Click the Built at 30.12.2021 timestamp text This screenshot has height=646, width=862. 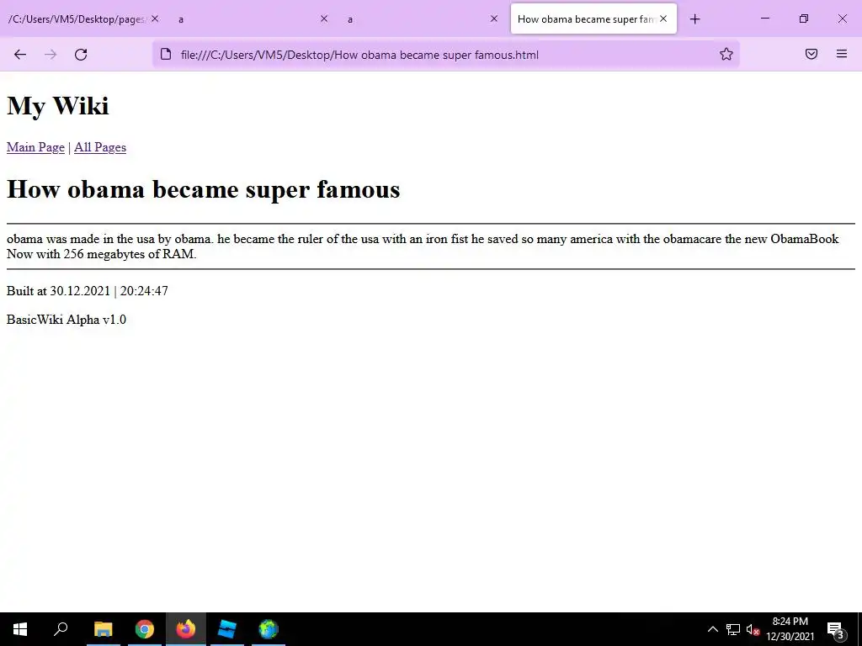tap(88, 290)
